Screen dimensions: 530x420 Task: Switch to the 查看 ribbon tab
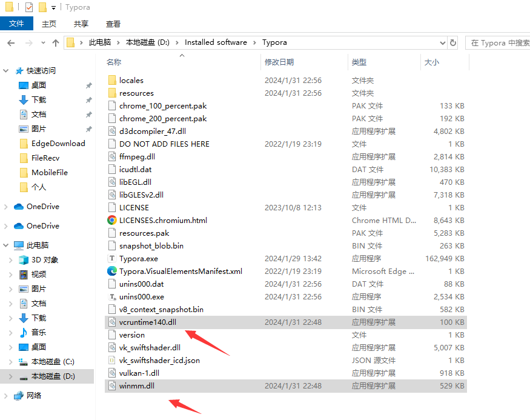[113, 24]
